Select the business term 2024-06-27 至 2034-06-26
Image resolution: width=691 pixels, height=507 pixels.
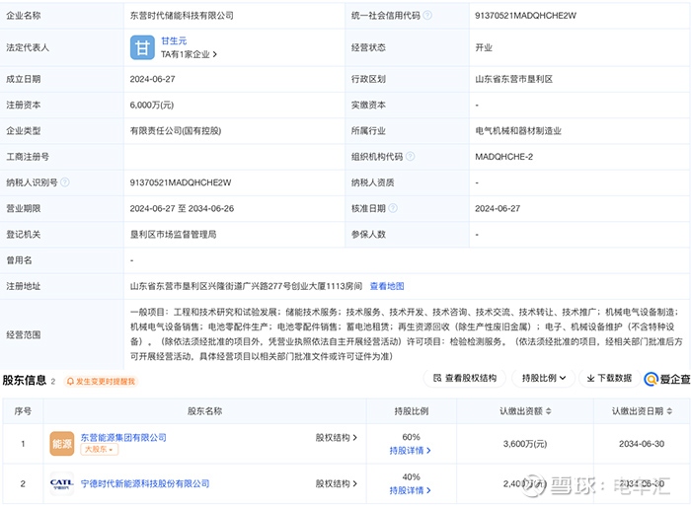click(x=182, y=208)
